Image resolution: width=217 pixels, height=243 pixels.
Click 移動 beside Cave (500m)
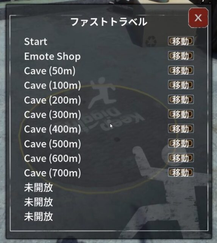coord(181,143)
